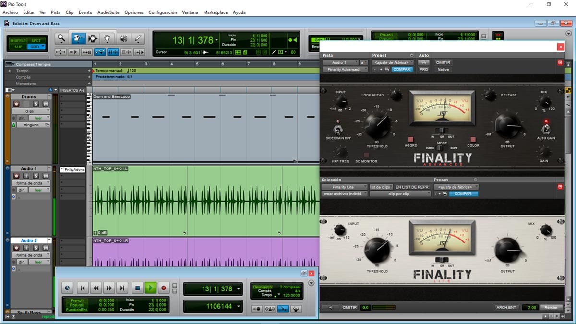576x324 pixels.
Task: Open the Ventana menu
Action: [190, 12]
